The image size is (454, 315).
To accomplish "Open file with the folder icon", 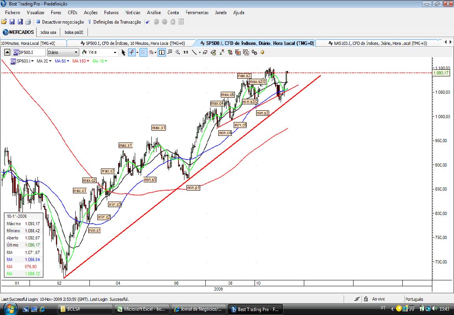I will coord(4,22).
